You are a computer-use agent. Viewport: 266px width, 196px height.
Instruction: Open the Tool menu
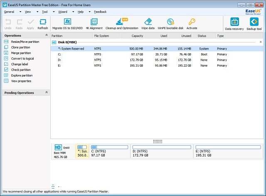pyautogui.click(x=45, y=12)
